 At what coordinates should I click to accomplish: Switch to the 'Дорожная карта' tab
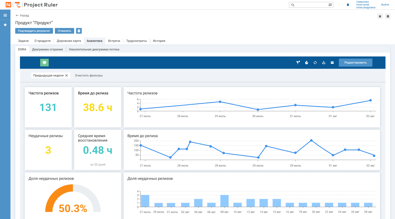[x=69, y=41]
